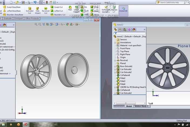Open the ConfigurationManager tab in mmd 2

click(x=125, y=30)
